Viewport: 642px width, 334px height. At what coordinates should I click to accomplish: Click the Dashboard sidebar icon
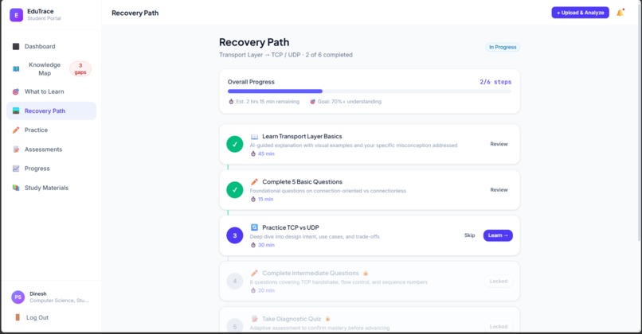[16, 46]
